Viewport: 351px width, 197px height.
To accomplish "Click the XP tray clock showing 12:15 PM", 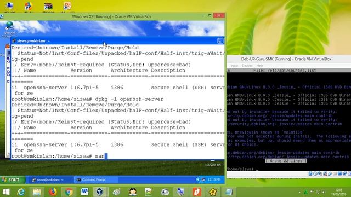I will 214,179.
